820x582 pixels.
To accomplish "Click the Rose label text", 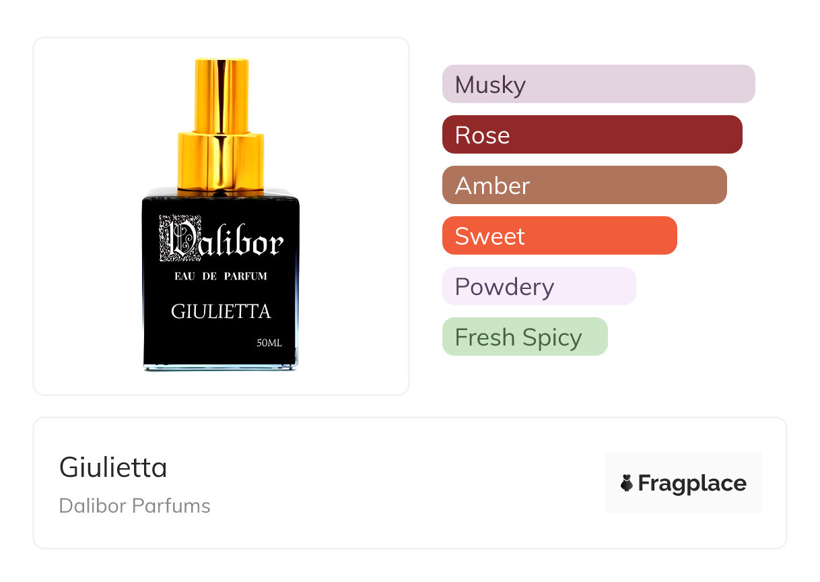I will (482, 135).
